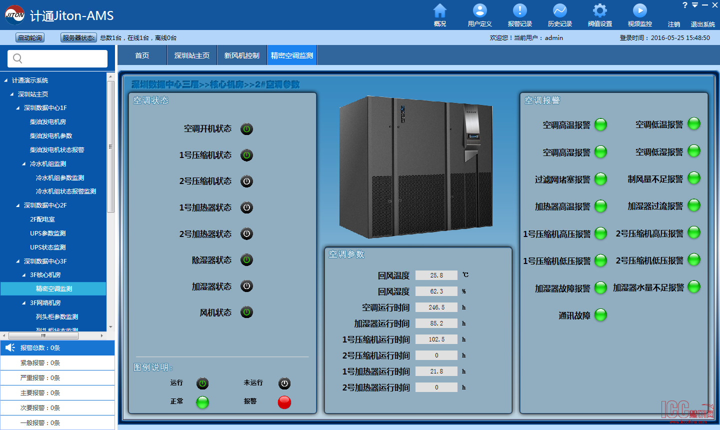Collapse 深圳数据中心2F node arrow
The width and height of the screenshot is (720, 430).
[18, 205]
